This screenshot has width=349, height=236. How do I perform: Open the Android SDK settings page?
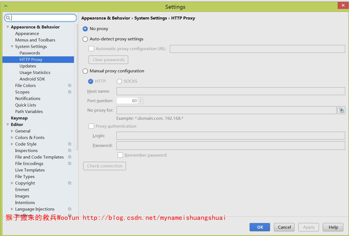(32, 79)
